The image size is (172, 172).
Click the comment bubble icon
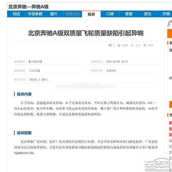pyautogui.click(x=110, y=45)
